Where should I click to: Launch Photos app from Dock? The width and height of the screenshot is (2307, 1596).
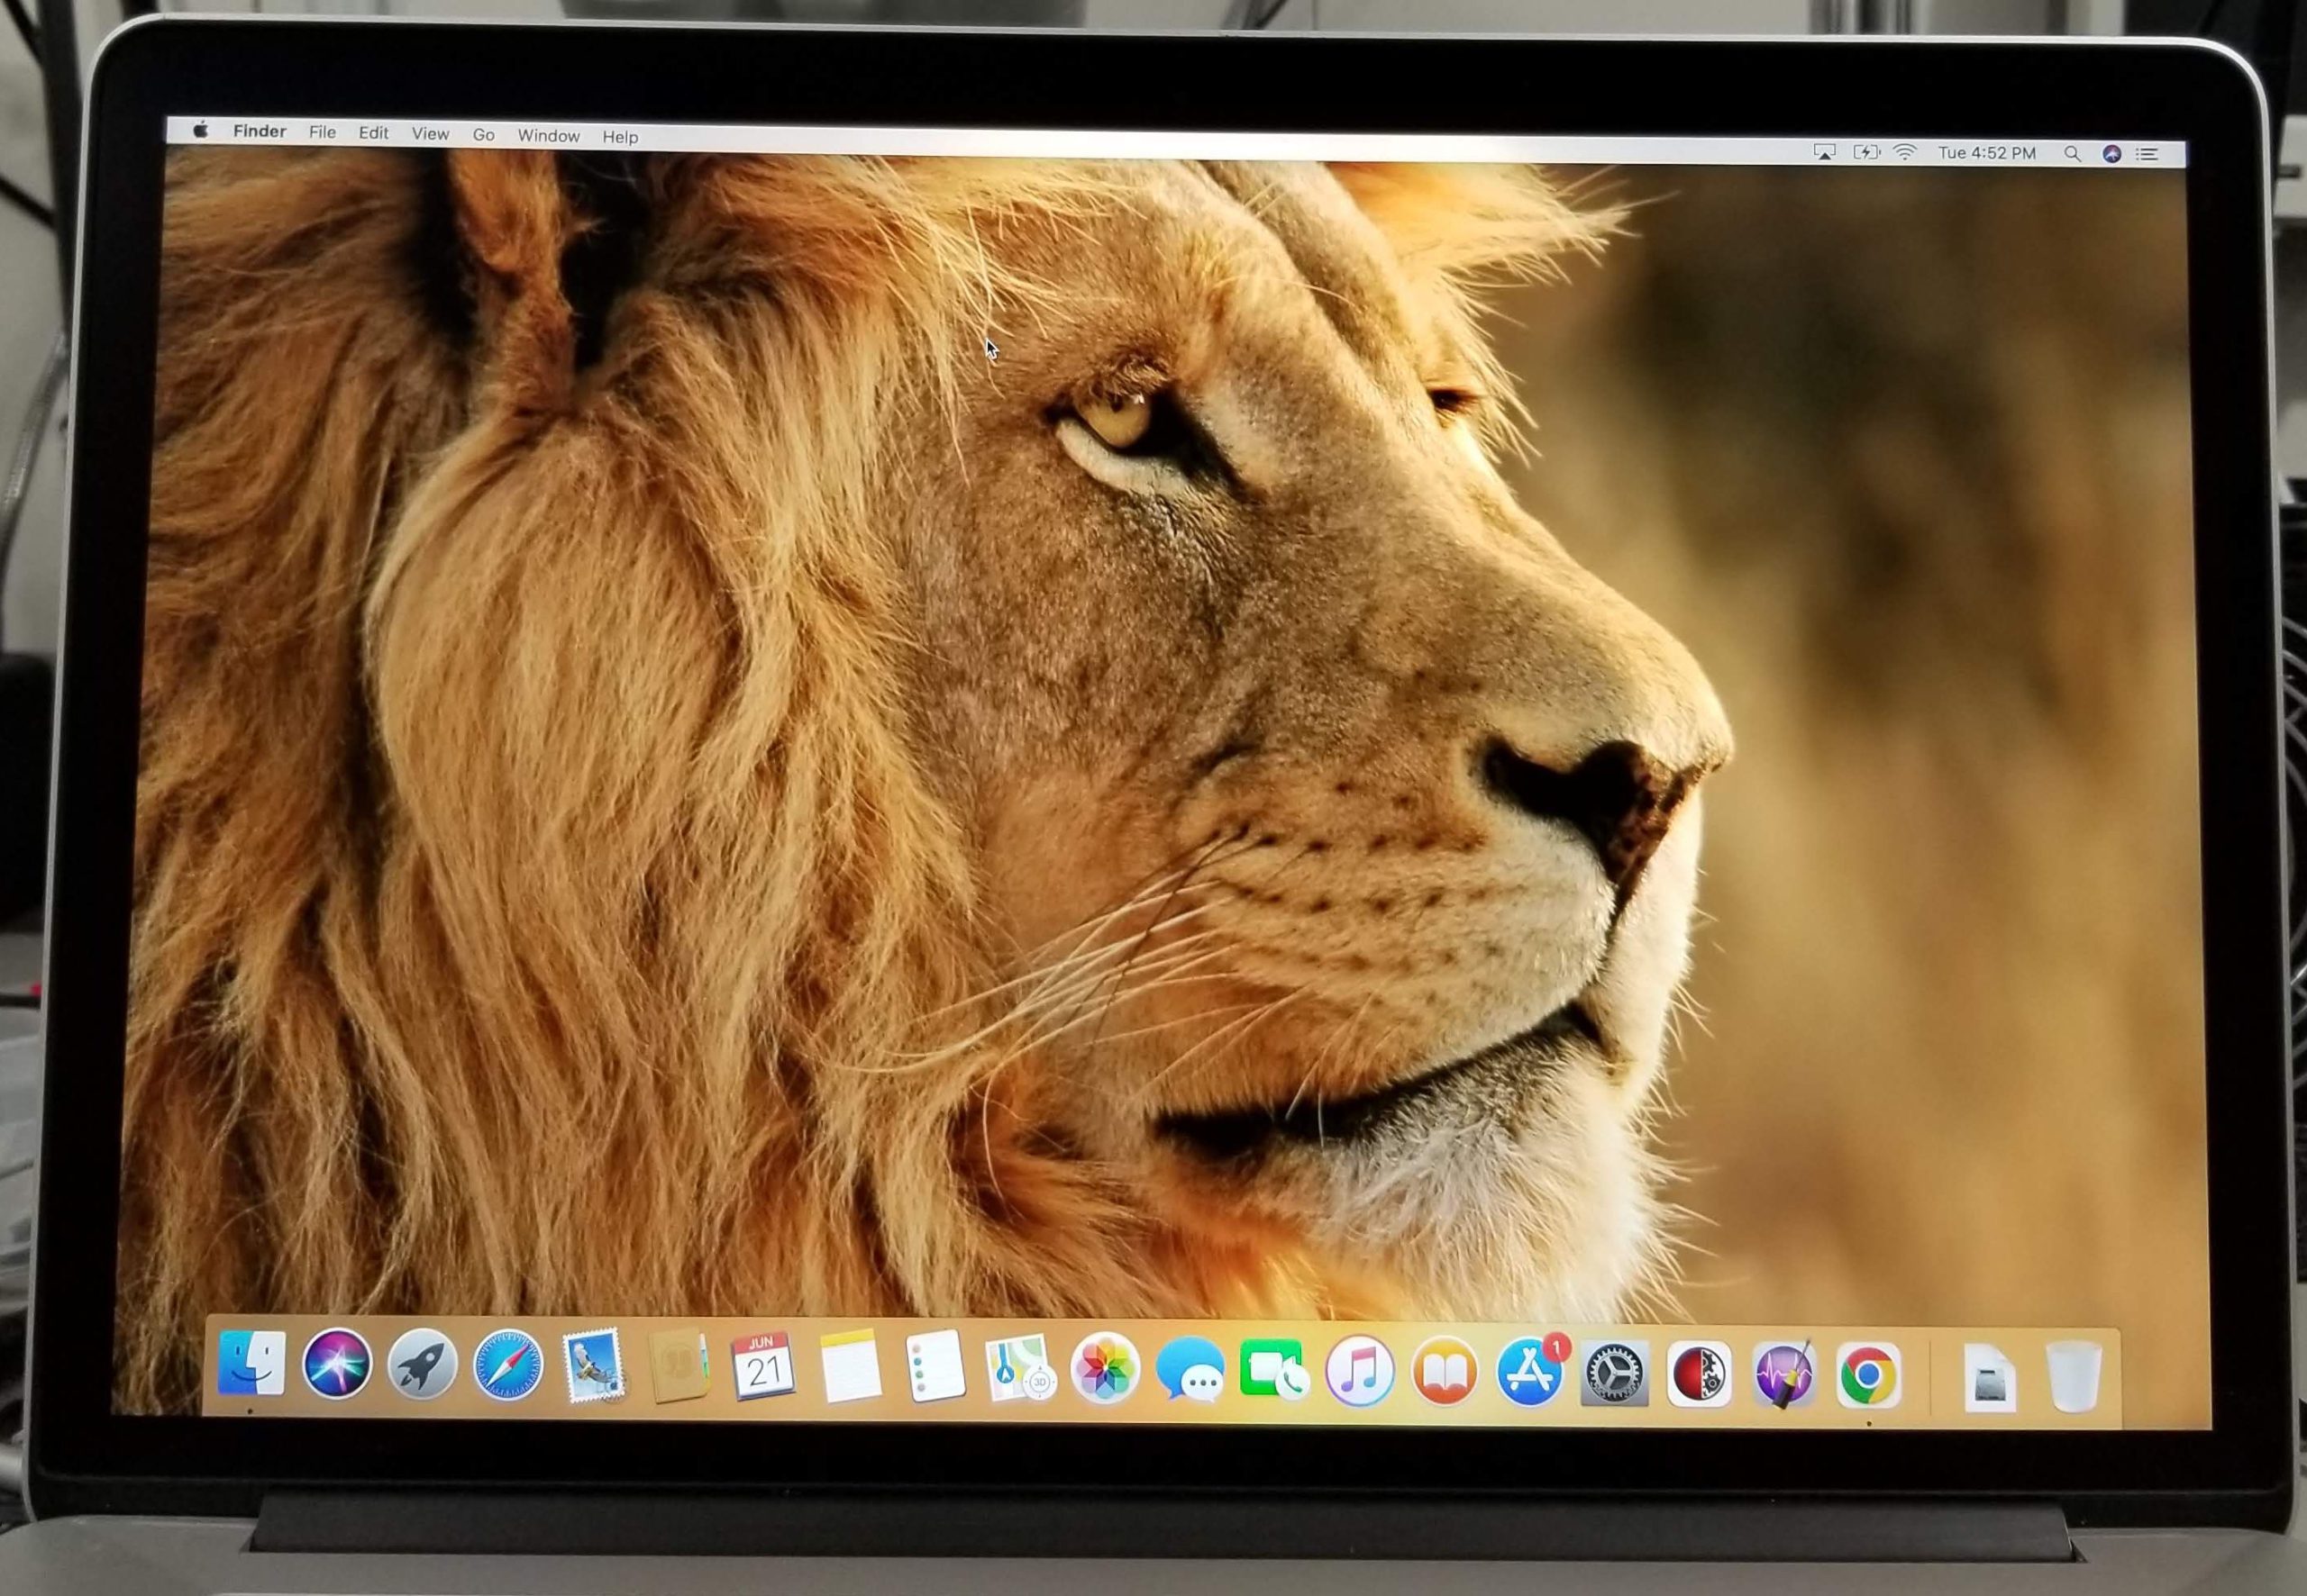(x=1105, y=1370)
